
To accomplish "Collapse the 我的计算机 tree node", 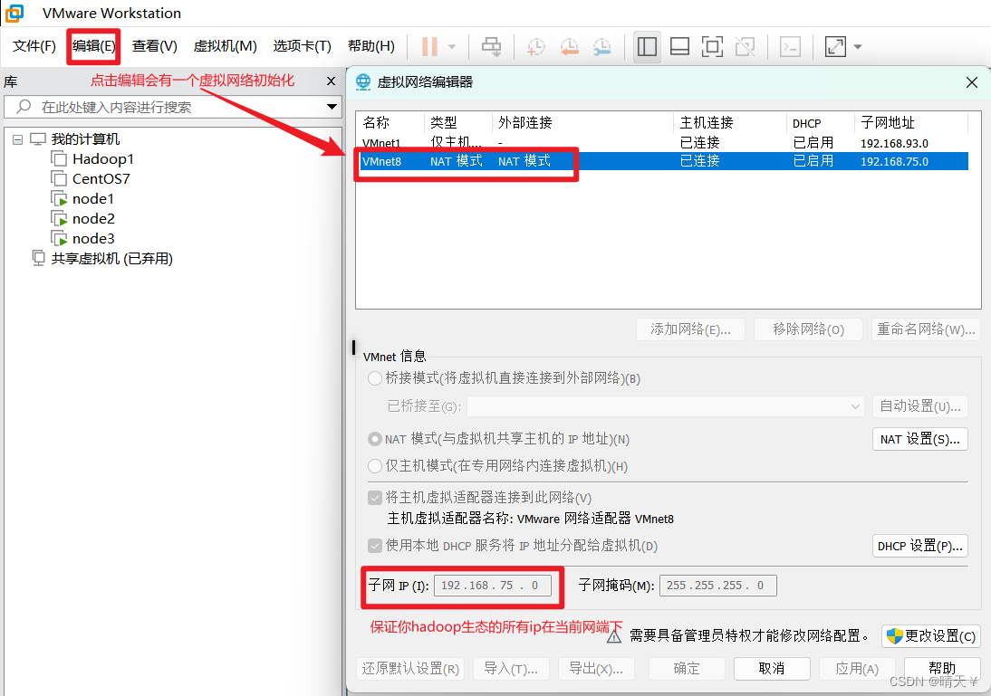I will 18,139.
